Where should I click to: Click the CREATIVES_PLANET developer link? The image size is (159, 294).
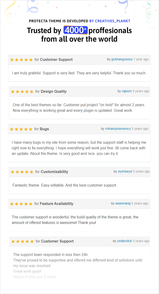point(110,21)
